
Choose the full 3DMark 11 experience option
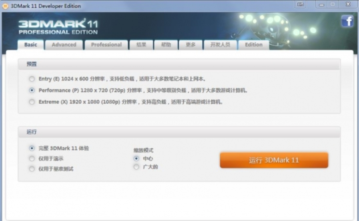click(x=32, y=148)
